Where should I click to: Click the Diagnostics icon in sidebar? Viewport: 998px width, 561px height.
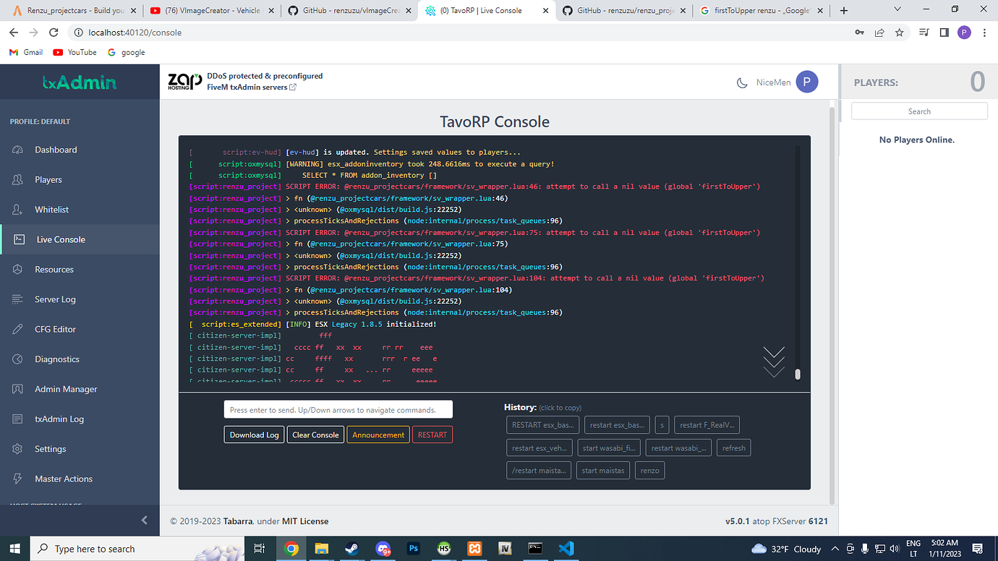pos(18,359)
